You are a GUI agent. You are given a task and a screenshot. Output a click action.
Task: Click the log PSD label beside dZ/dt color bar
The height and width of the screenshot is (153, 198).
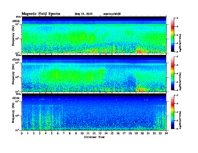tap(180, 120)
